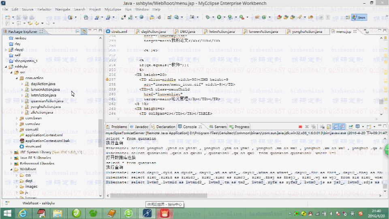The width and height of the screenshot is (389, 219).
Task: Open Internet Explorer from taskbar
Action: 23,213
